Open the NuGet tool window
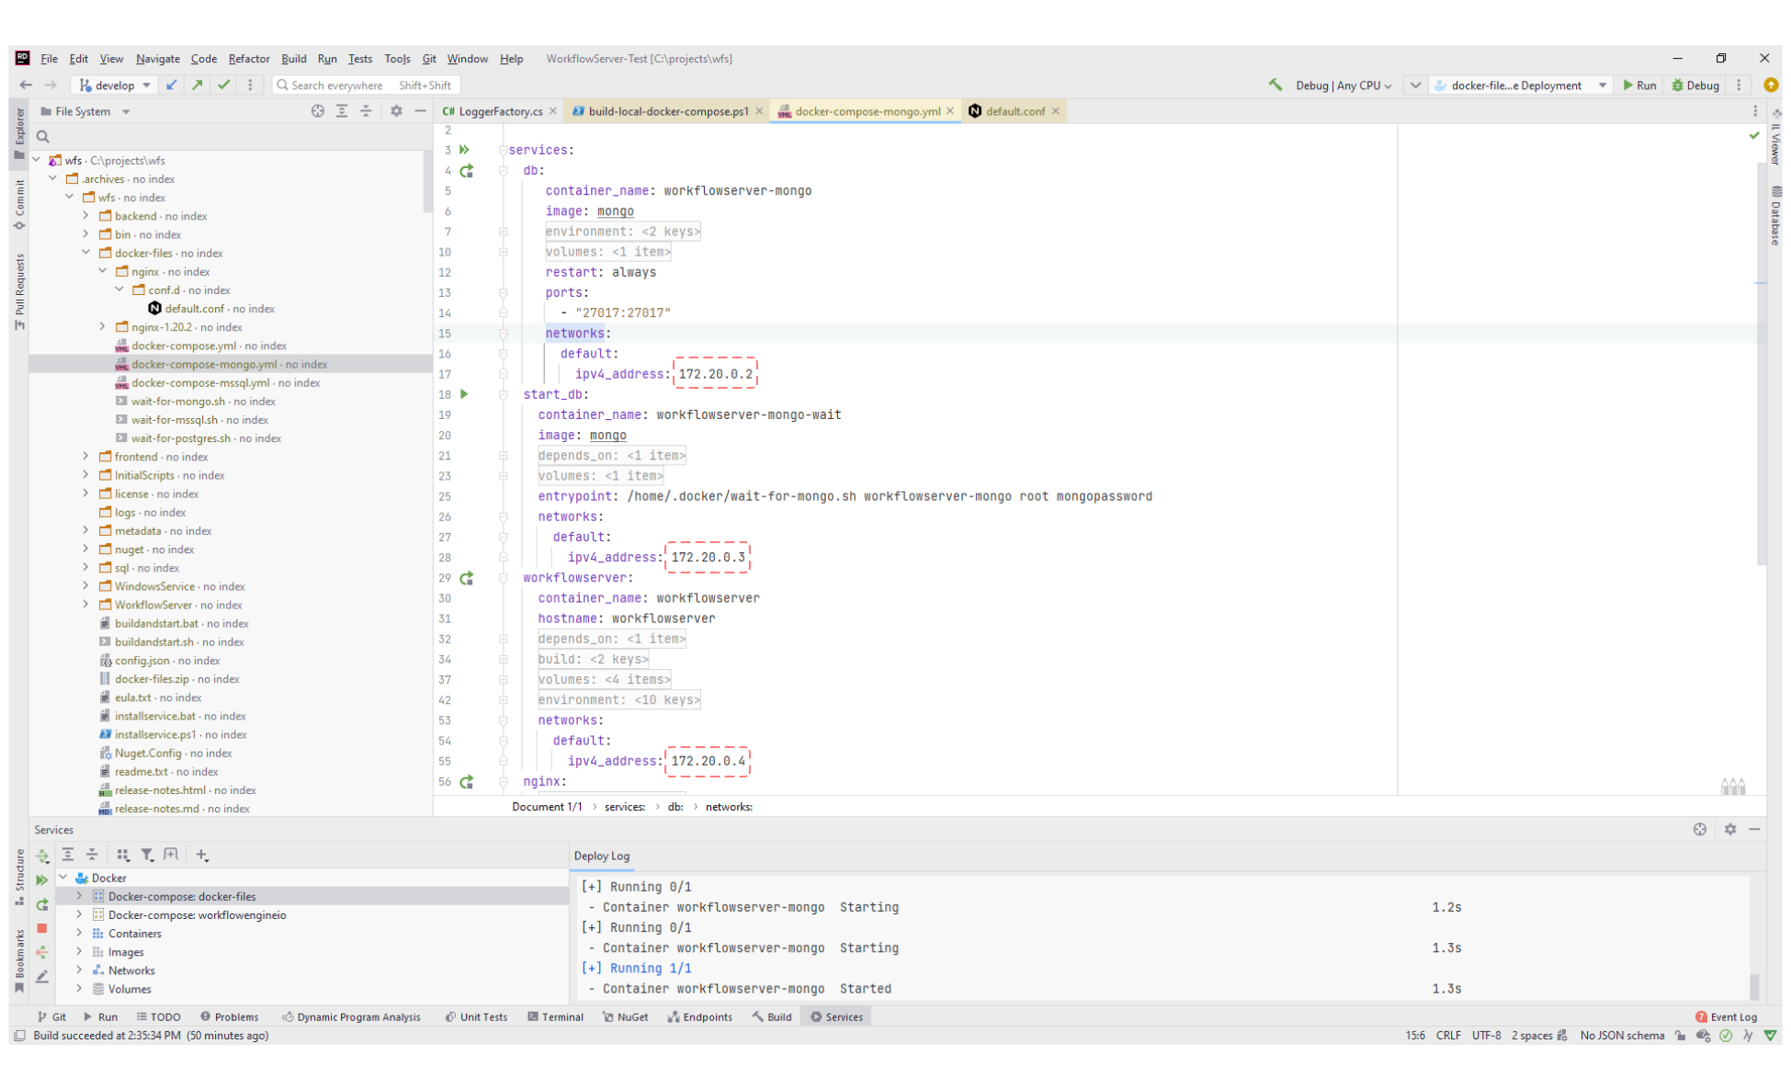Viewport: 1791px width, 1089px height. [x=625, y=1016]
